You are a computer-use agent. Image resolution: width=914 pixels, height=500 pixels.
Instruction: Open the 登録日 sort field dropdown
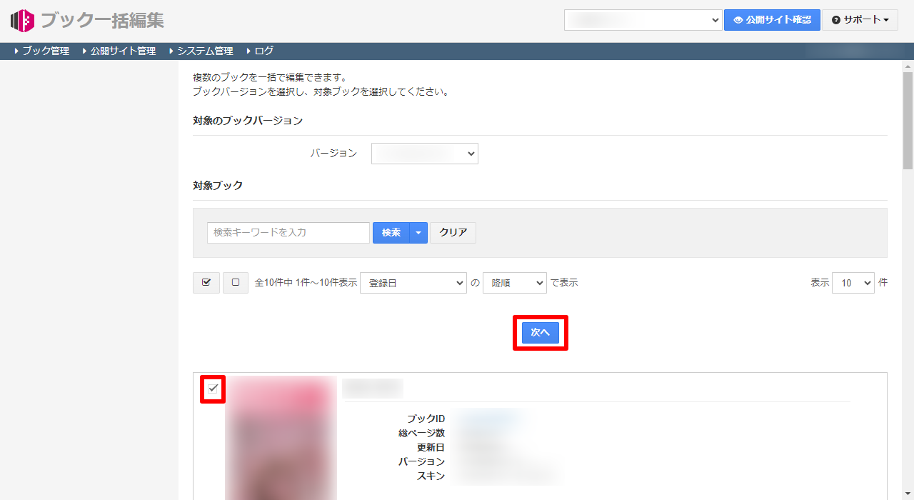pos(413,282)
